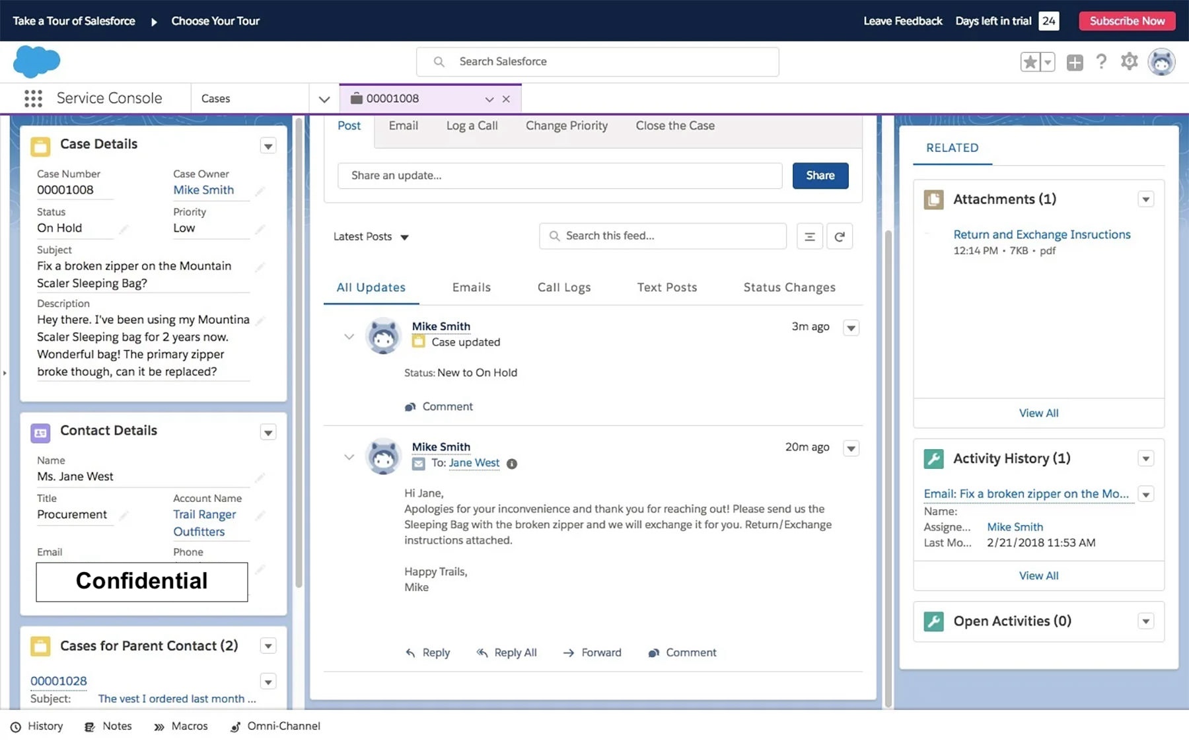Collapse the Case updated feed item

pos(349,337)
